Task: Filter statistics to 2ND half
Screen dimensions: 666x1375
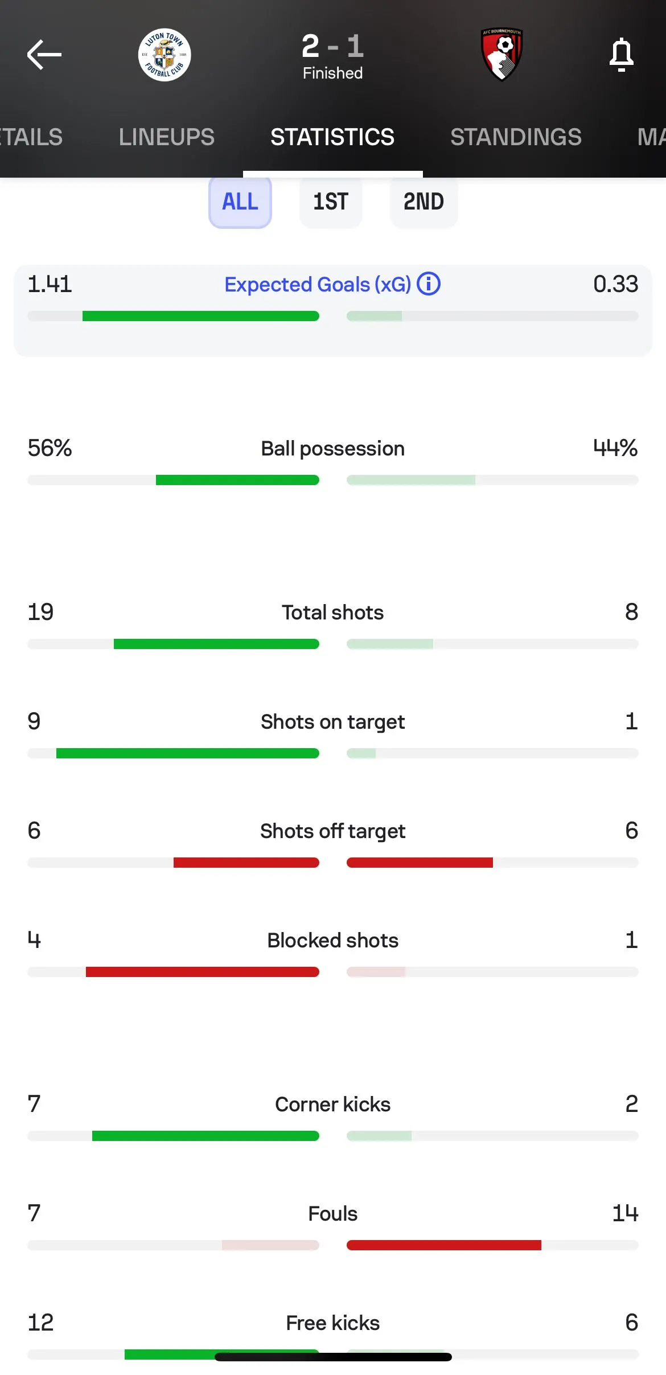Action: click(424, 202)
